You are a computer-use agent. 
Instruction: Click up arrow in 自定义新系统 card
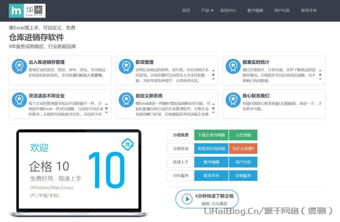click(x=213, y=104)
